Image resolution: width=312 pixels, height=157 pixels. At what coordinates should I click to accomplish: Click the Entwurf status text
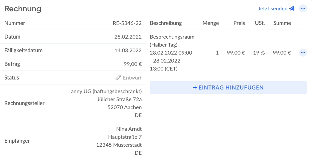[x=132, y=78]
